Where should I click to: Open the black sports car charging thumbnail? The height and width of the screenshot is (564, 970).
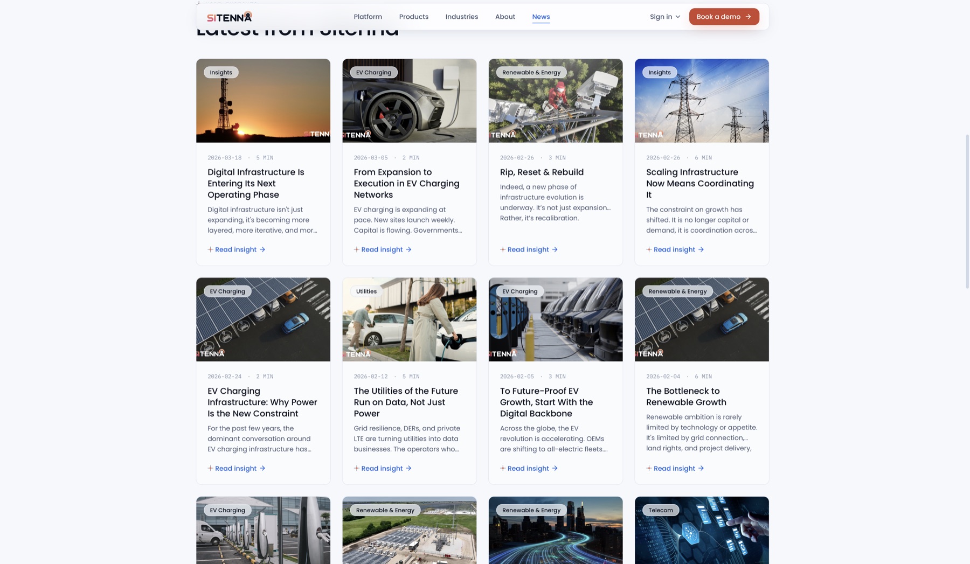(409, 101)
